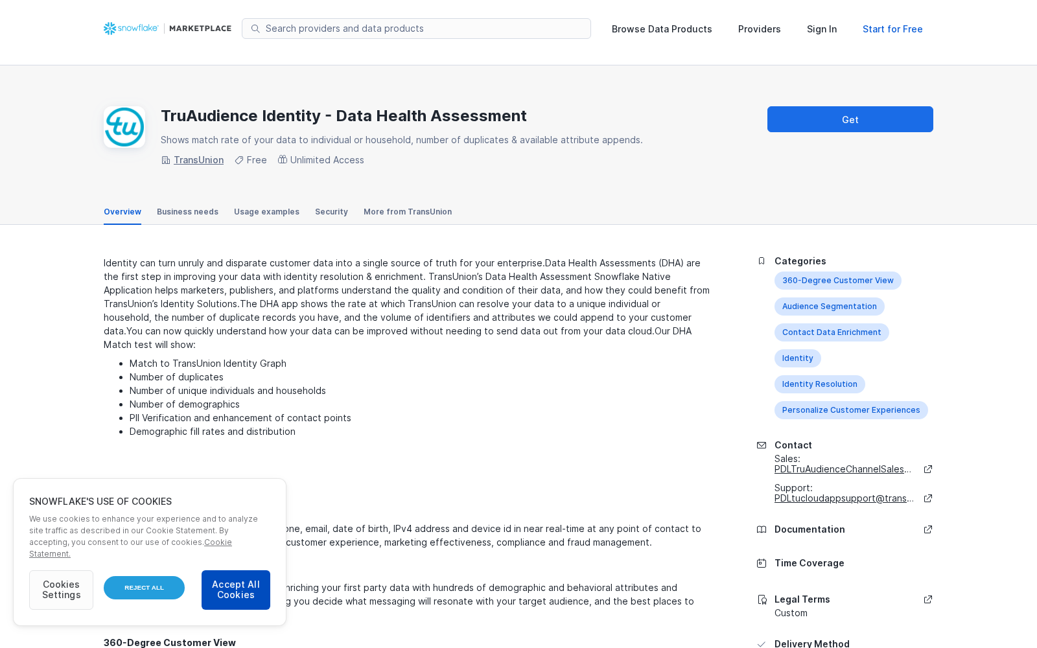
Task: Open the Providers menu item
Action: tap(760, 29)
